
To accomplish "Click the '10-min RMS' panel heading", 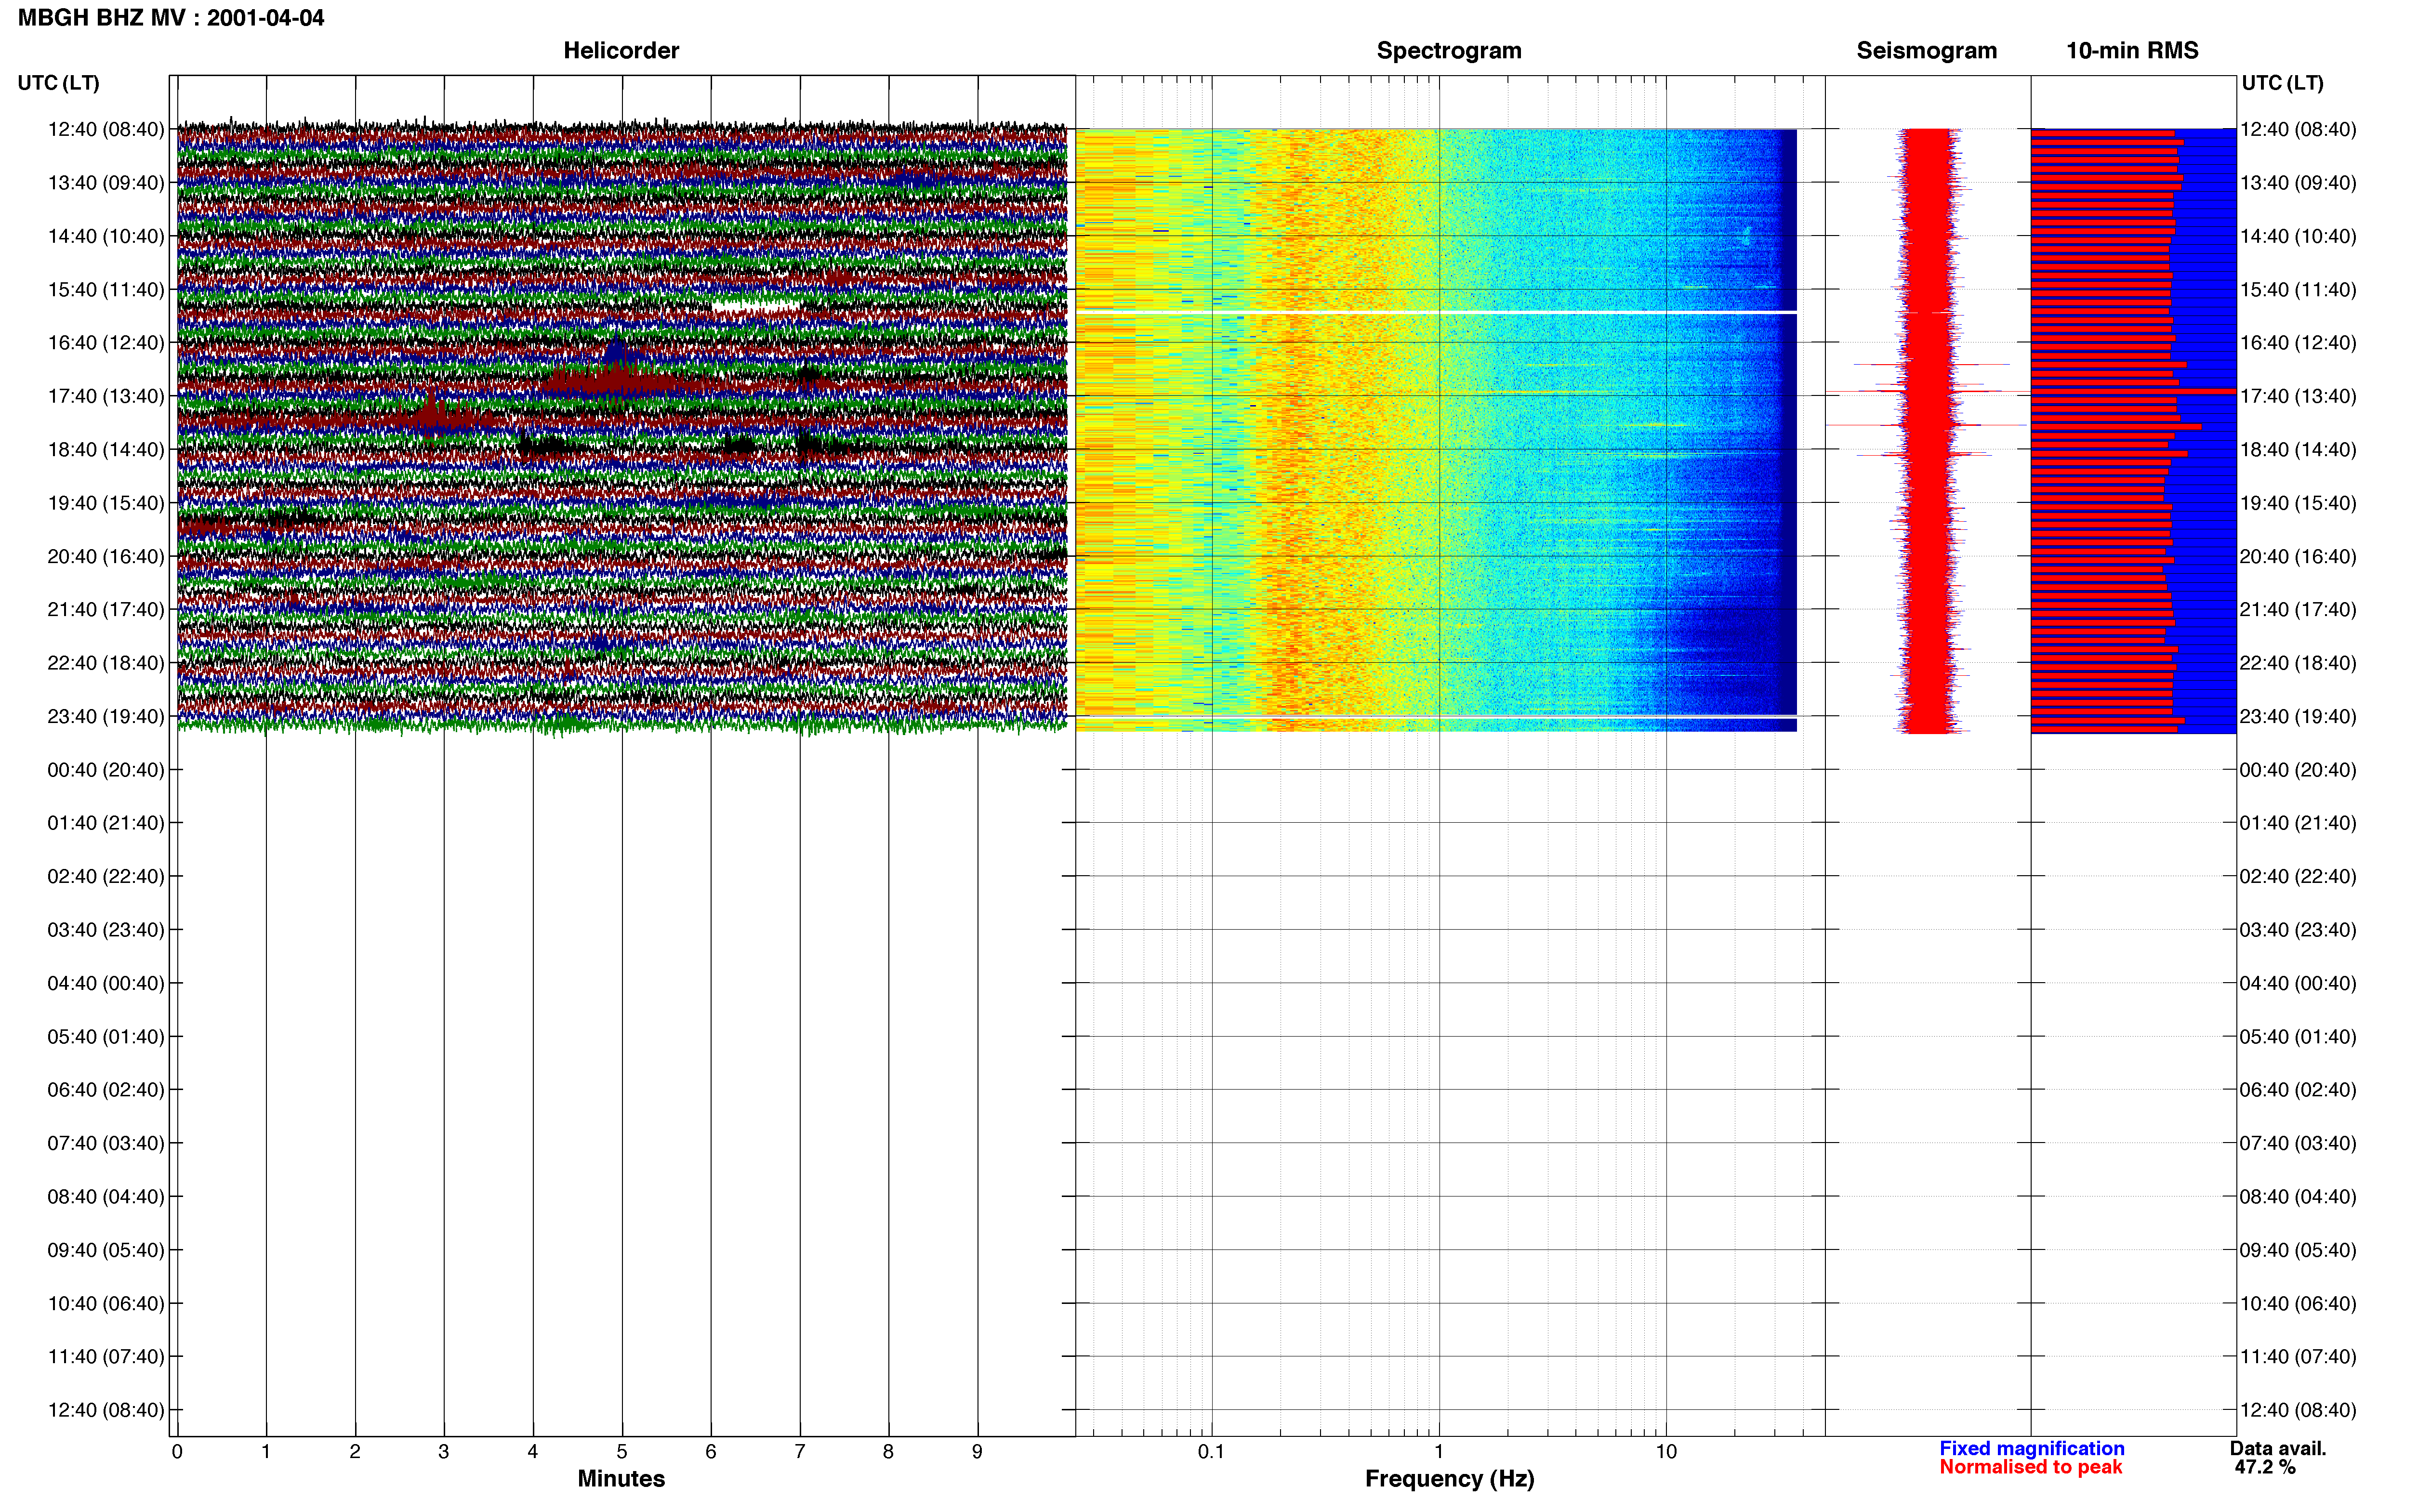I will (2132, 50).
